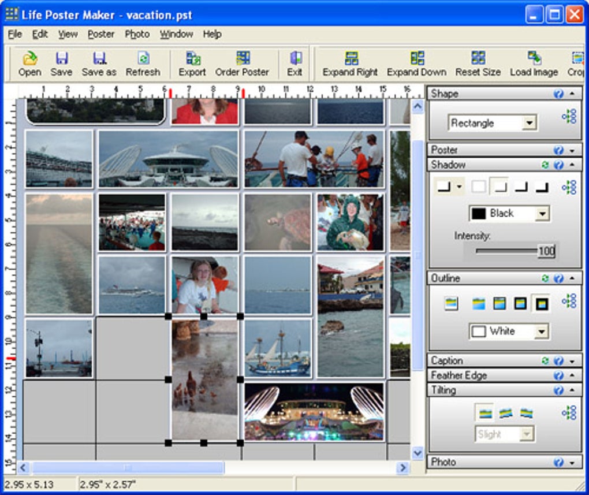Click the Expand Right toolbar icon
This screenshot has width=589, height=495.
click(351, 59)
